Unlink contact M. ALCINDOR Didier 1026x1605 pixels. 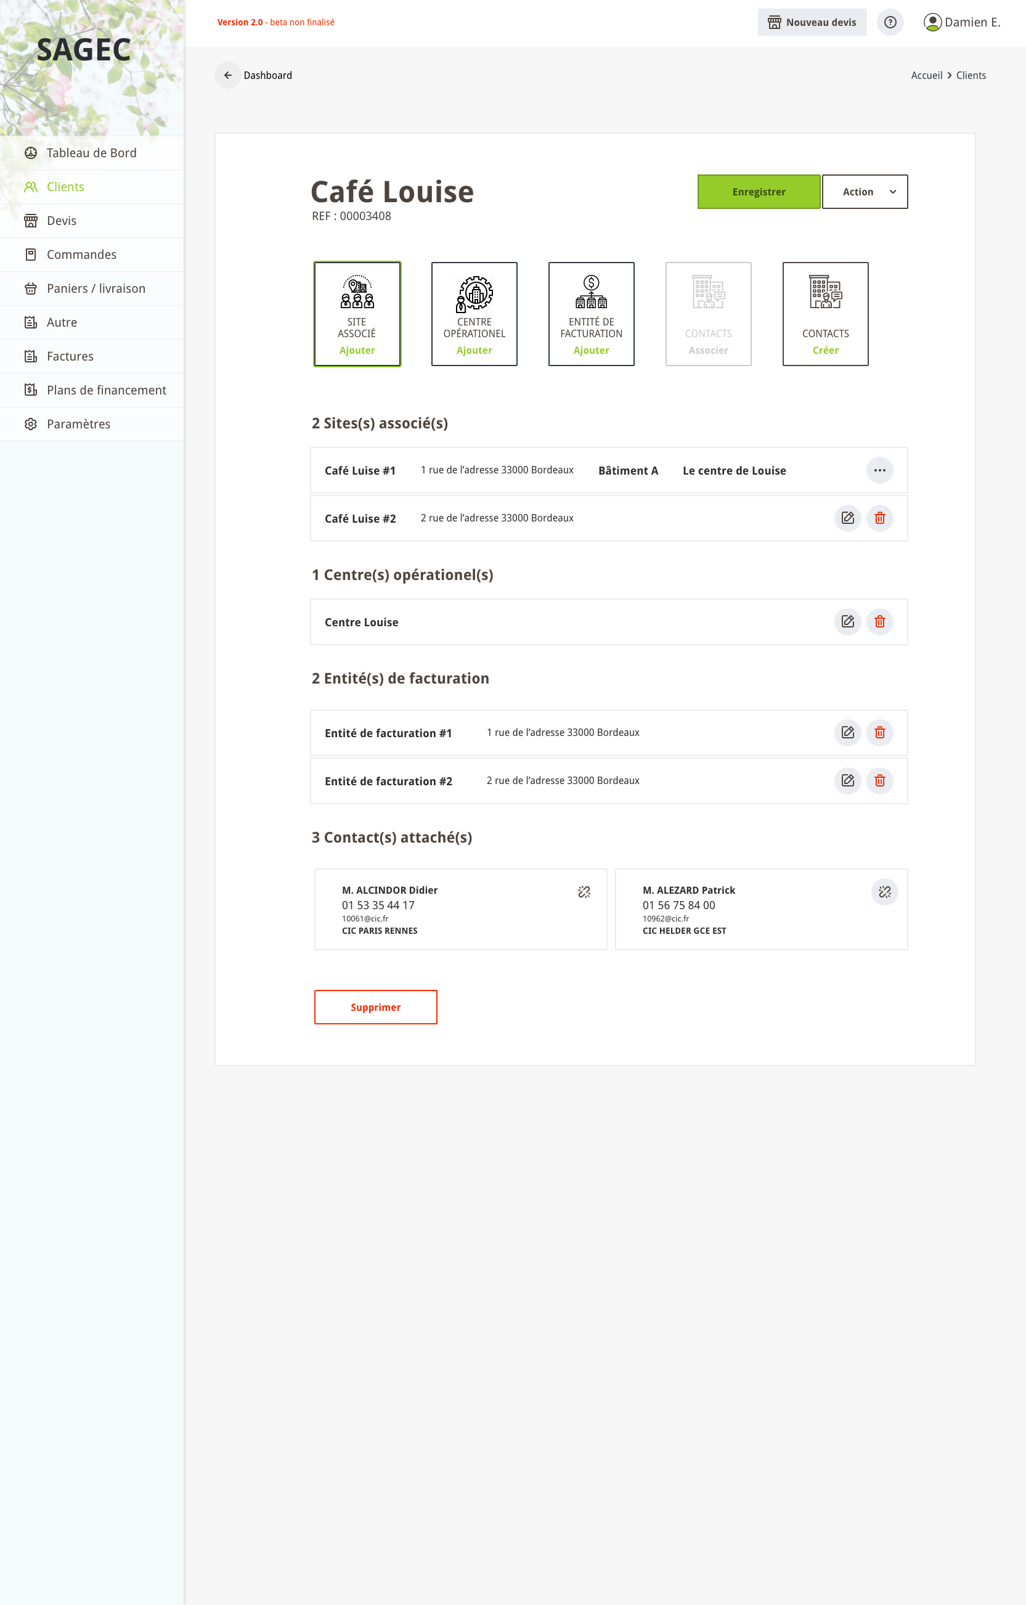click(584, 892)
